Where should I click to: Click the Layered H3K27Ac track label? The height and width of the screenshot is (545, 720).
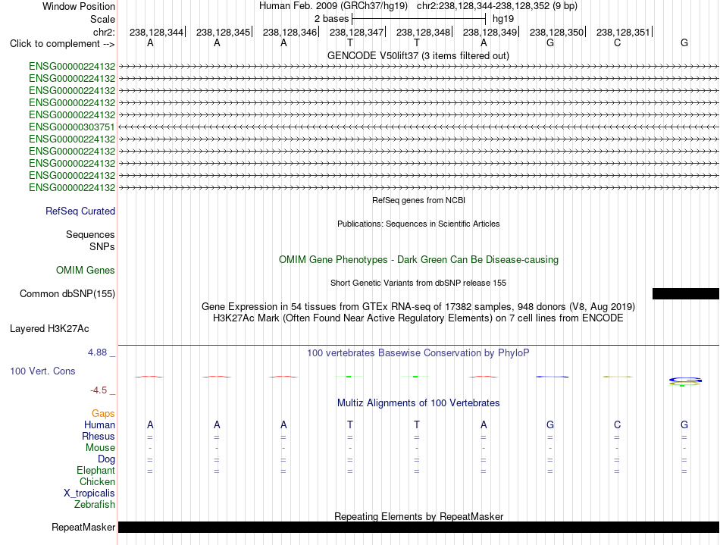[49, 329]
